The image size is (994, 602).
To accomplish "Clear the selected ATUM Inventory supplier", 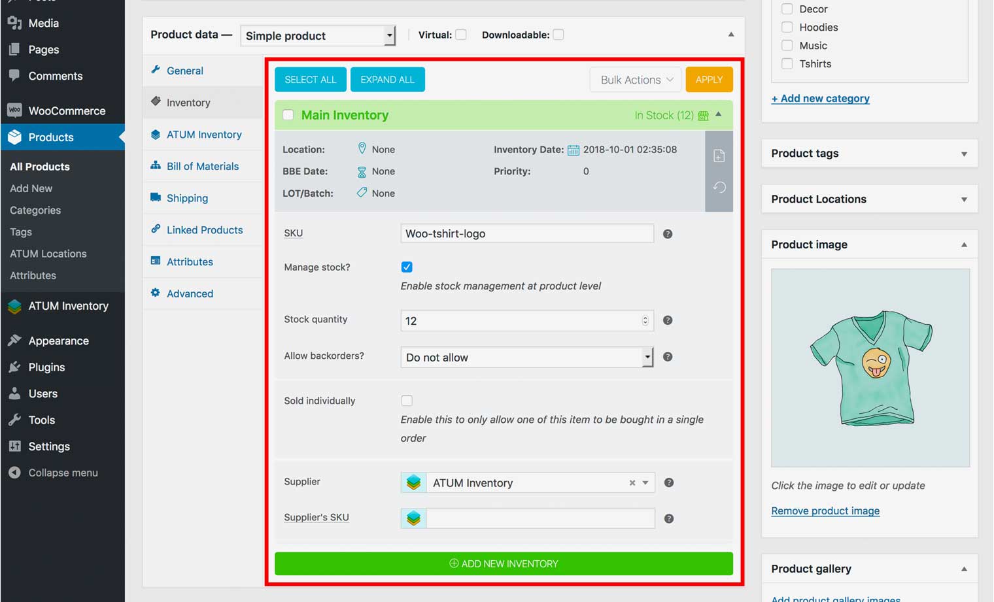I will 632,483.
